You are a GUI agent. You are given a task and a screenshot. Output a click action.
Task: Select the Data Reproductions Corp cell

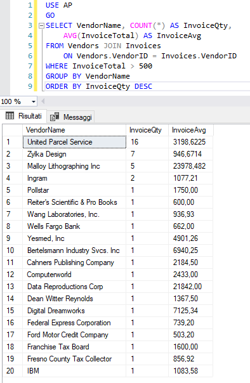pyautogui.click(x=74, y=287)
